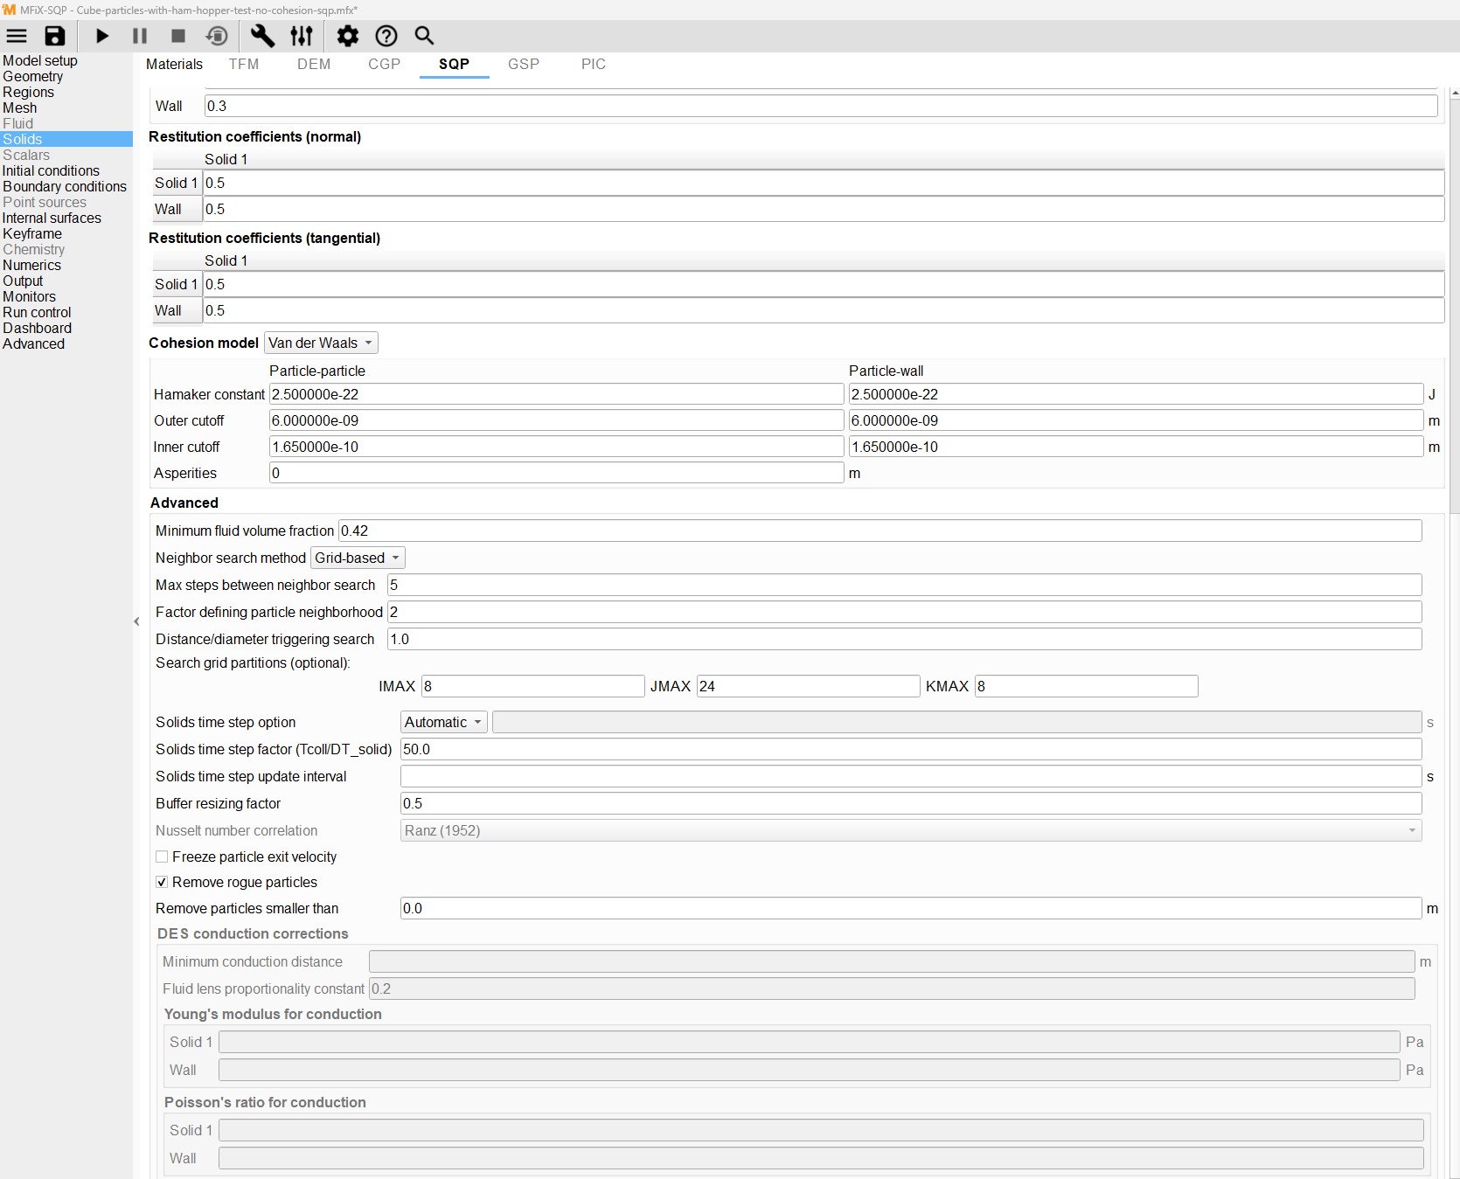
Task: Open the hamburger main menu
Action: pyautogui.click(x=17, y=36)
